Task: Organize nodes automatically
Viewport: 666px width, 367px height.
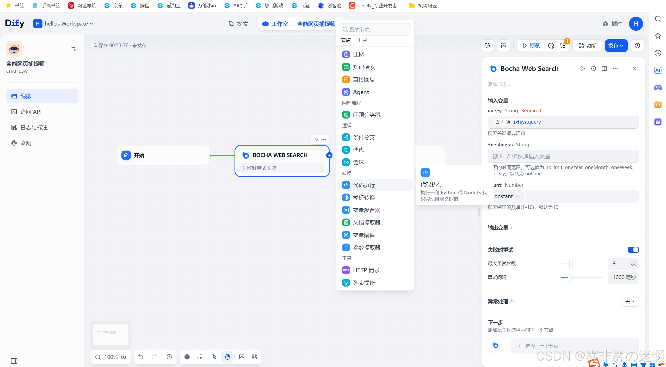Action: 254,357
